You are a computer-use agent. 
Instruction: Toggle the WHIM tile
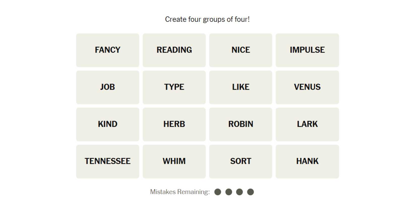[174, 161]
